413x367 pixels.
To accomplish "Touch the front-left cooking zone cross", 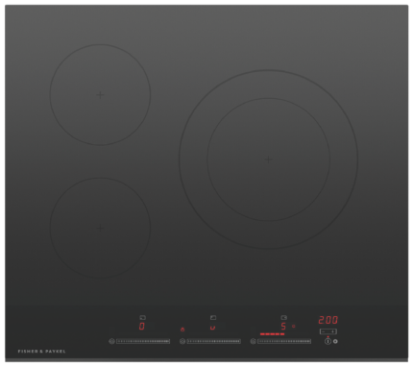I will pos(100,228).
